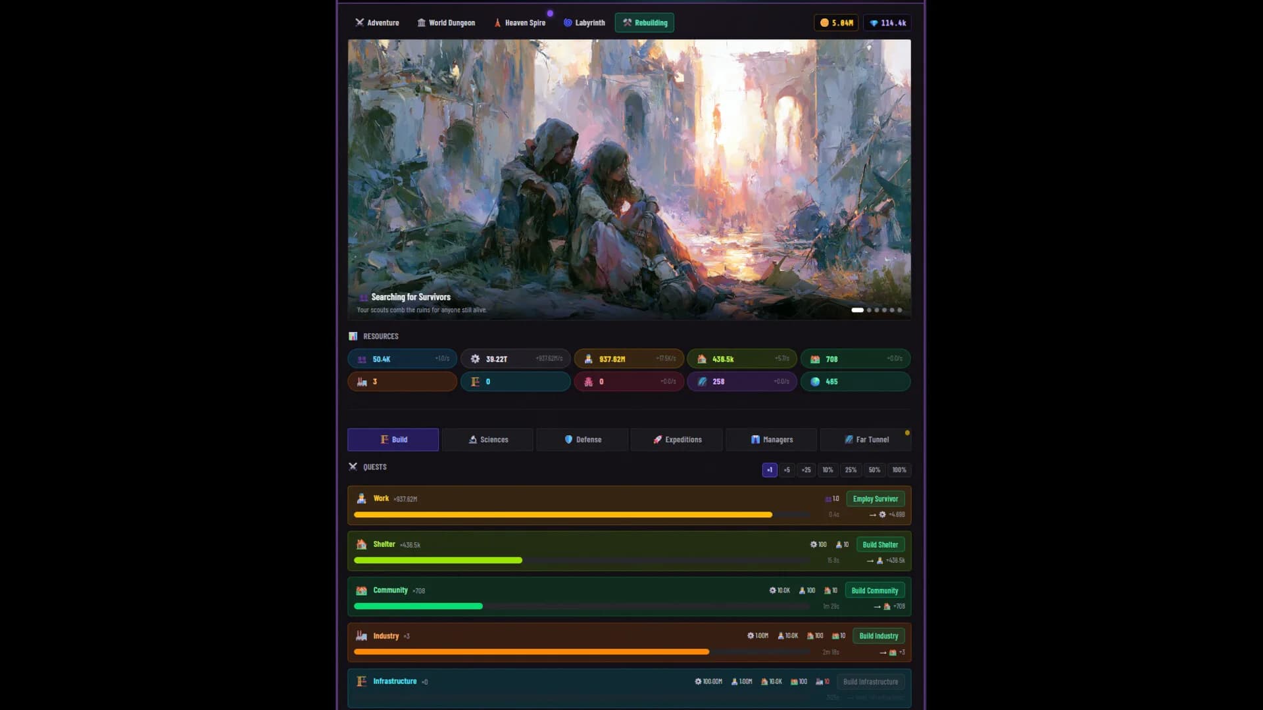Select the Rebuilding tab
This screenshot has width=1263, height=710.
pyautogui.click(x=645, y=22)
